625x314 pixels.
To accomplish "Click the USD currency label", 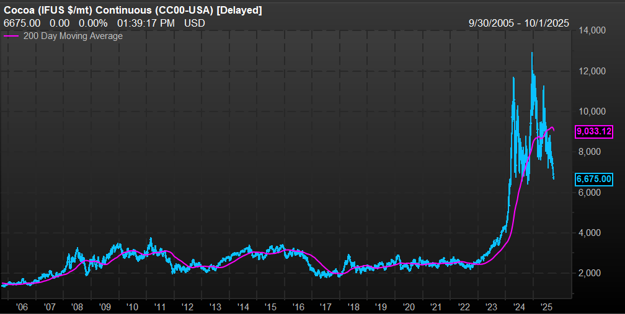I will (196, 23).
